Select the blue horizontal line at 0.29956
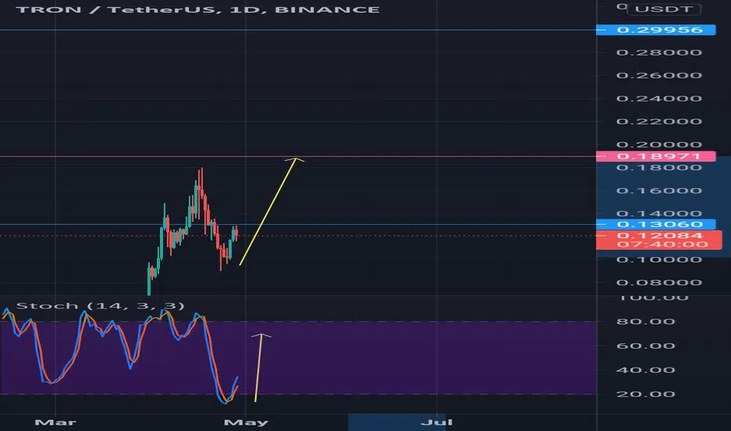Screen dimensions: 731x431 (298, 30)
